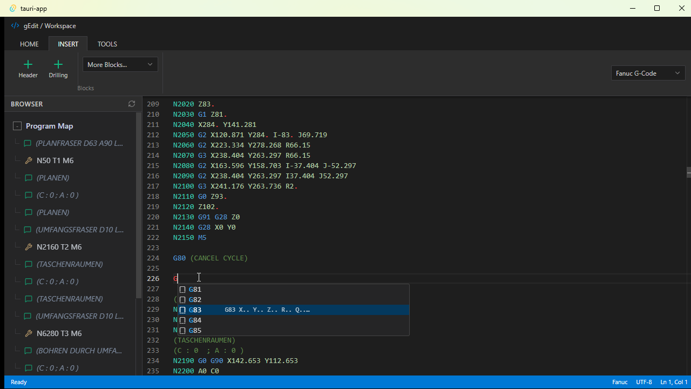The width and height of the screenshot is (691, 389).
Task: Click comment icon next to BOHREN DURCH UMFA entry
Action: coord(28,351)
